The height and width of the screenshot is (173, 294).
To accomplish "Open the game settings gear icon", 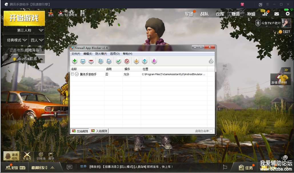I will 288,13.
